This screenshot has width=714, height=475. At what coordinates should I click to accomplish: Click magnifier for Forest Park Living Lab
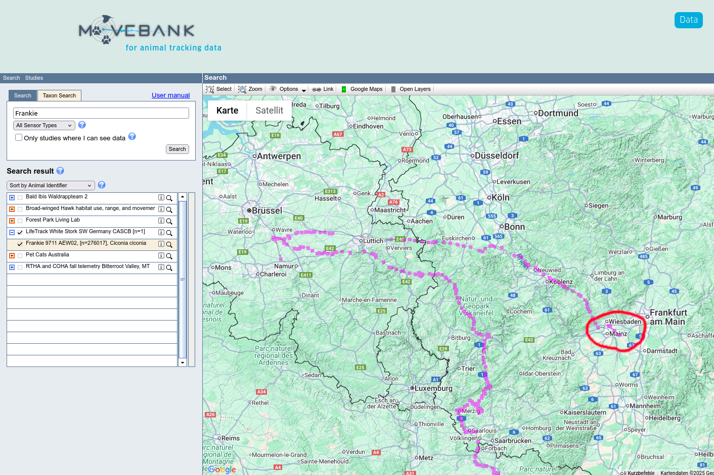pos(169,221)
